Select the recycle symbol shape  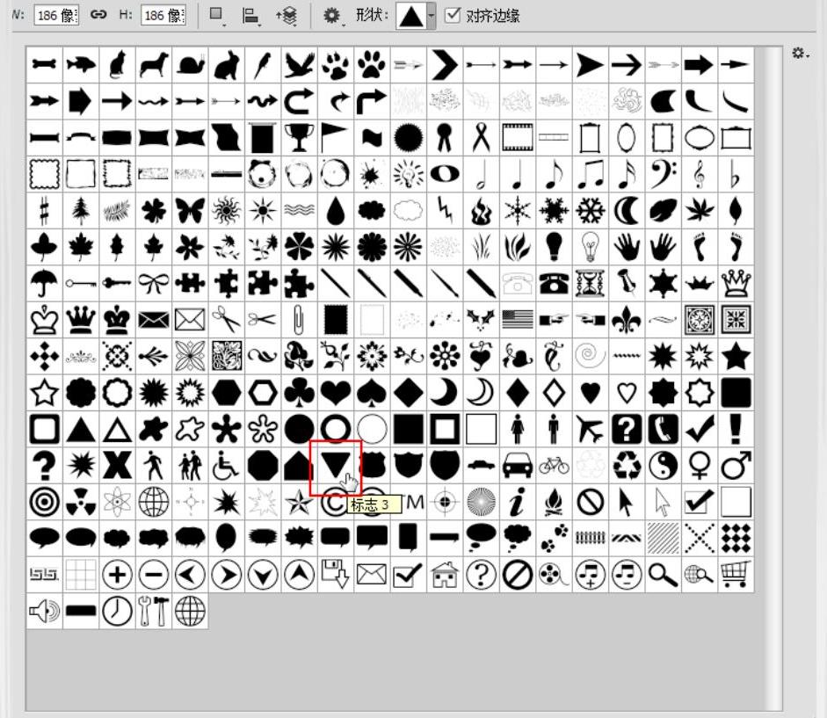pyautogui.click(x=627, y=465)
